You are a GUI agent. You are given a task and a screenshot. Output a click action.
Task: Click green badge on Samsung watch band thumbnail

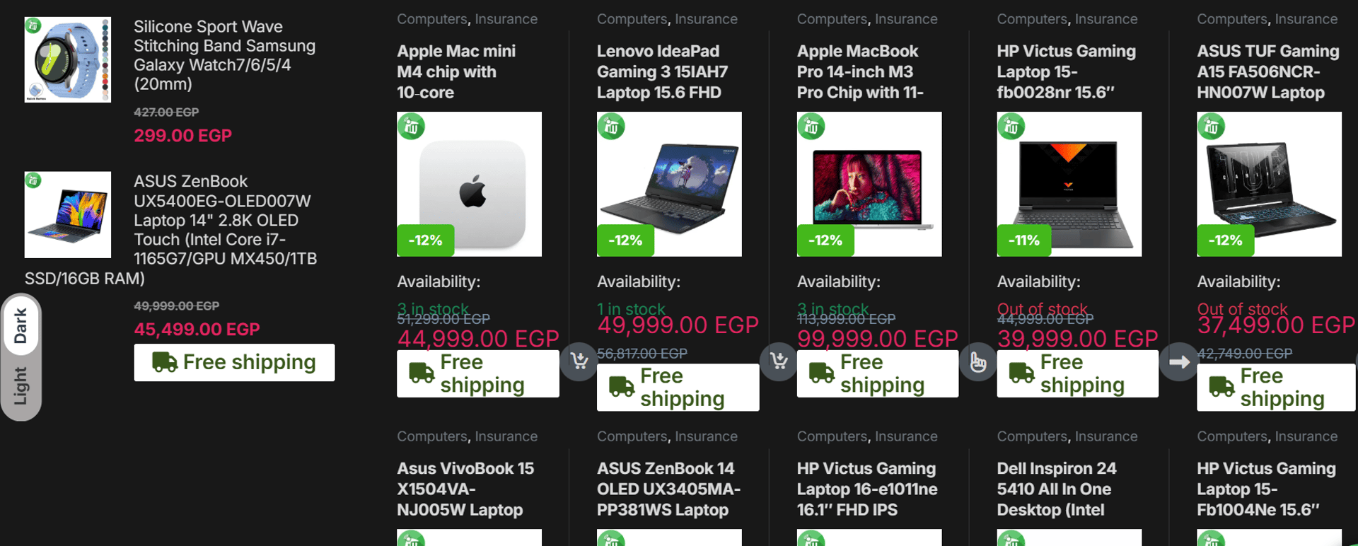coord(33,25)
